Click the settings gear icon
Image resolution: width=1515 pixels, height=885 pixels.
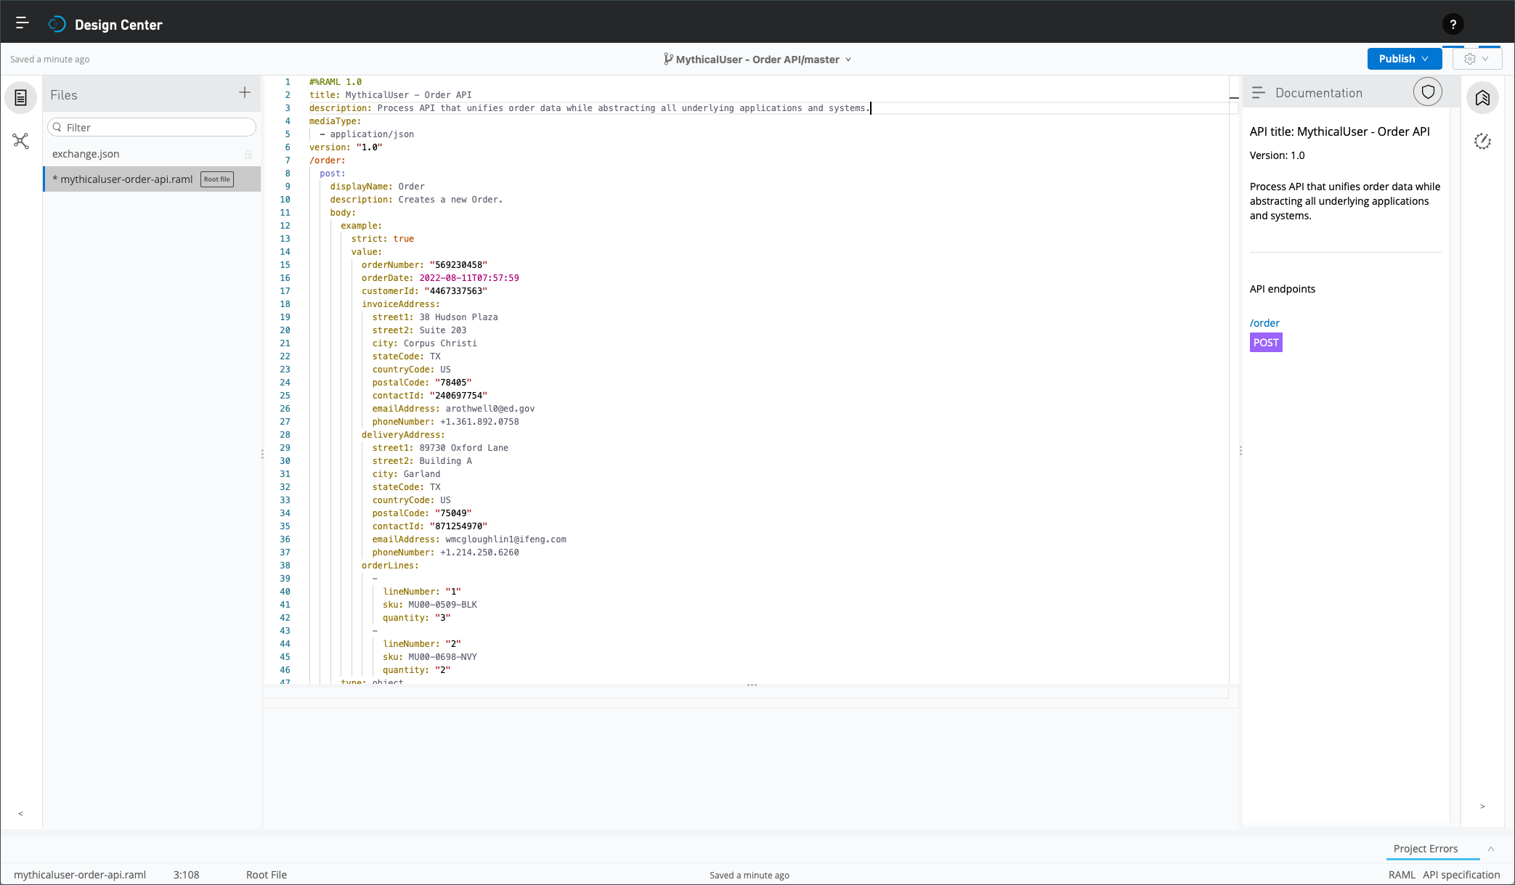1470,59
